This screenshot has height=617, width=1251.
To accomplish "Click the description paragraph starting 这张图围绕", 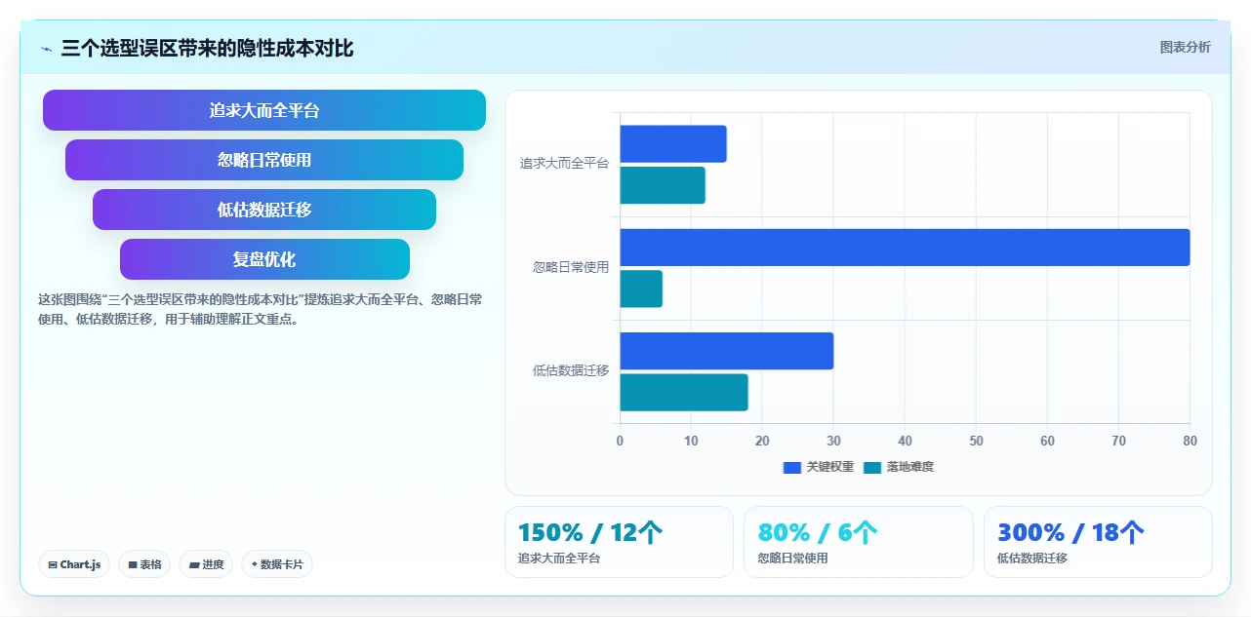I will (260, 309).
